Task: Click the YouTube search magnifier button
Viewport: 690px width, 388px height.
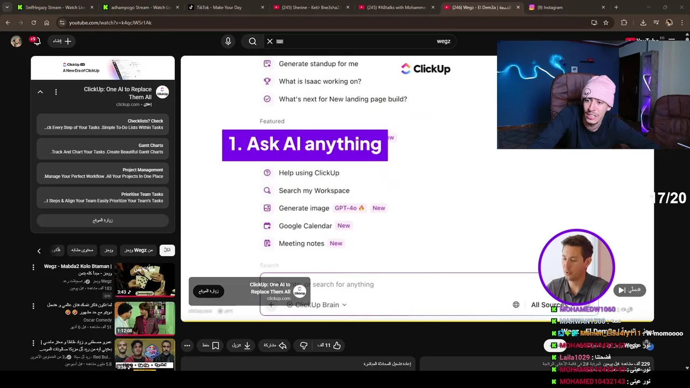Action: click(x=252, y=41)
